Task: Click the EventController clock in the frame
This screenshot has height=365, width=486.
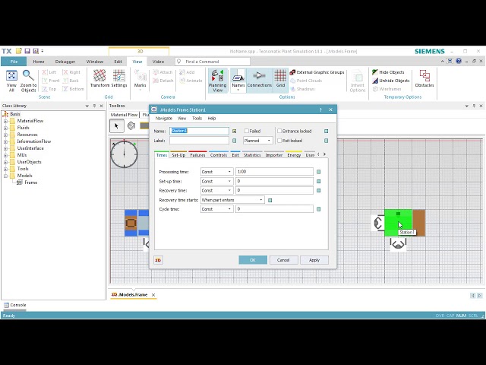Action: pos(124,154)
